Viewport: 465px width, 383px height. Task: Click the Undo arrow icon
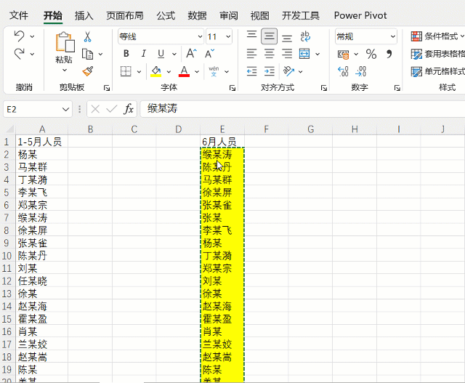point(19,36)
